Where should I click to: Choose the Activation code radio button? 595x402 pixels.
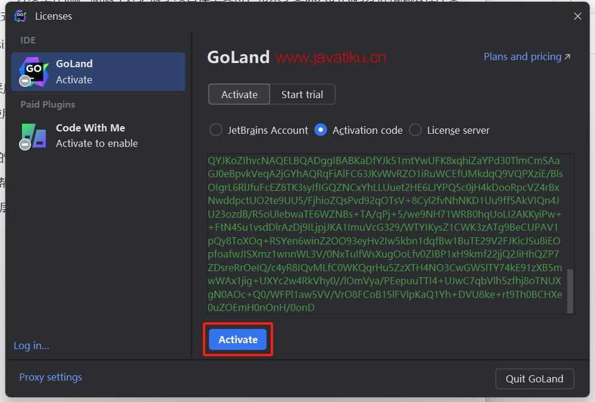tap(321, 130)
